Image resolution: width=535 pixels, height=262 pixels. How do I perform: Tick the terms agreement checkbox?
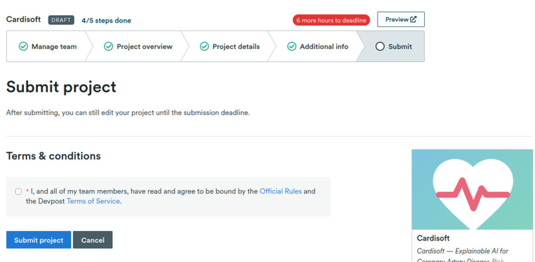click(x=19, y=192)
